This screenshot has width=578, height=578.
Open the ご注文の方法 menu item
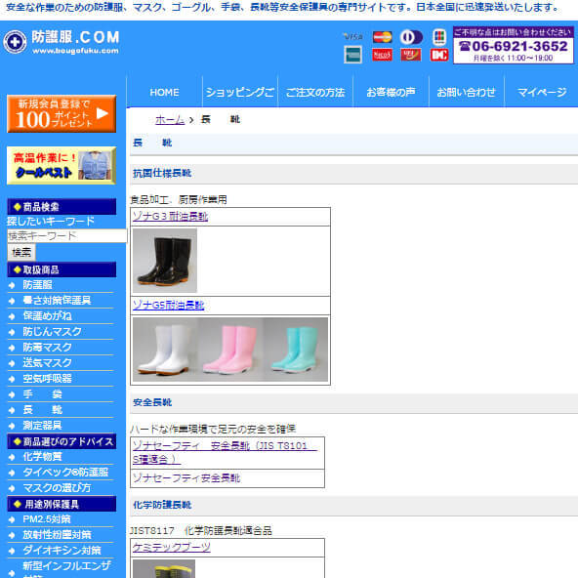[x=315, y=92]
